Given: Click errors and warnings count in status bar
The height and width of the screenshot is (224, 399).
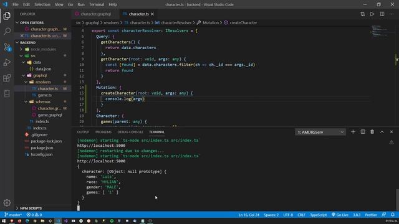Looking at the screenshot, I should point(34,215).
